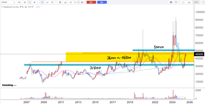
Task: Click the 2015 time axis label
Action: (95, 102)
